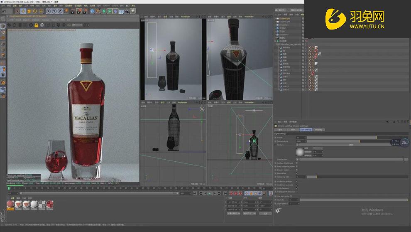This screenshot has height=232, width=411.
Task: Open the Render Settings icon
Action: click(85, 11)
